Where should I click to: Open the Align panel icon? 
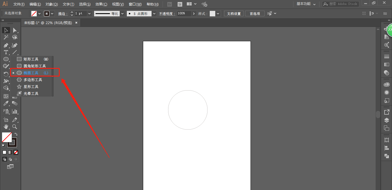pos(387,148)
